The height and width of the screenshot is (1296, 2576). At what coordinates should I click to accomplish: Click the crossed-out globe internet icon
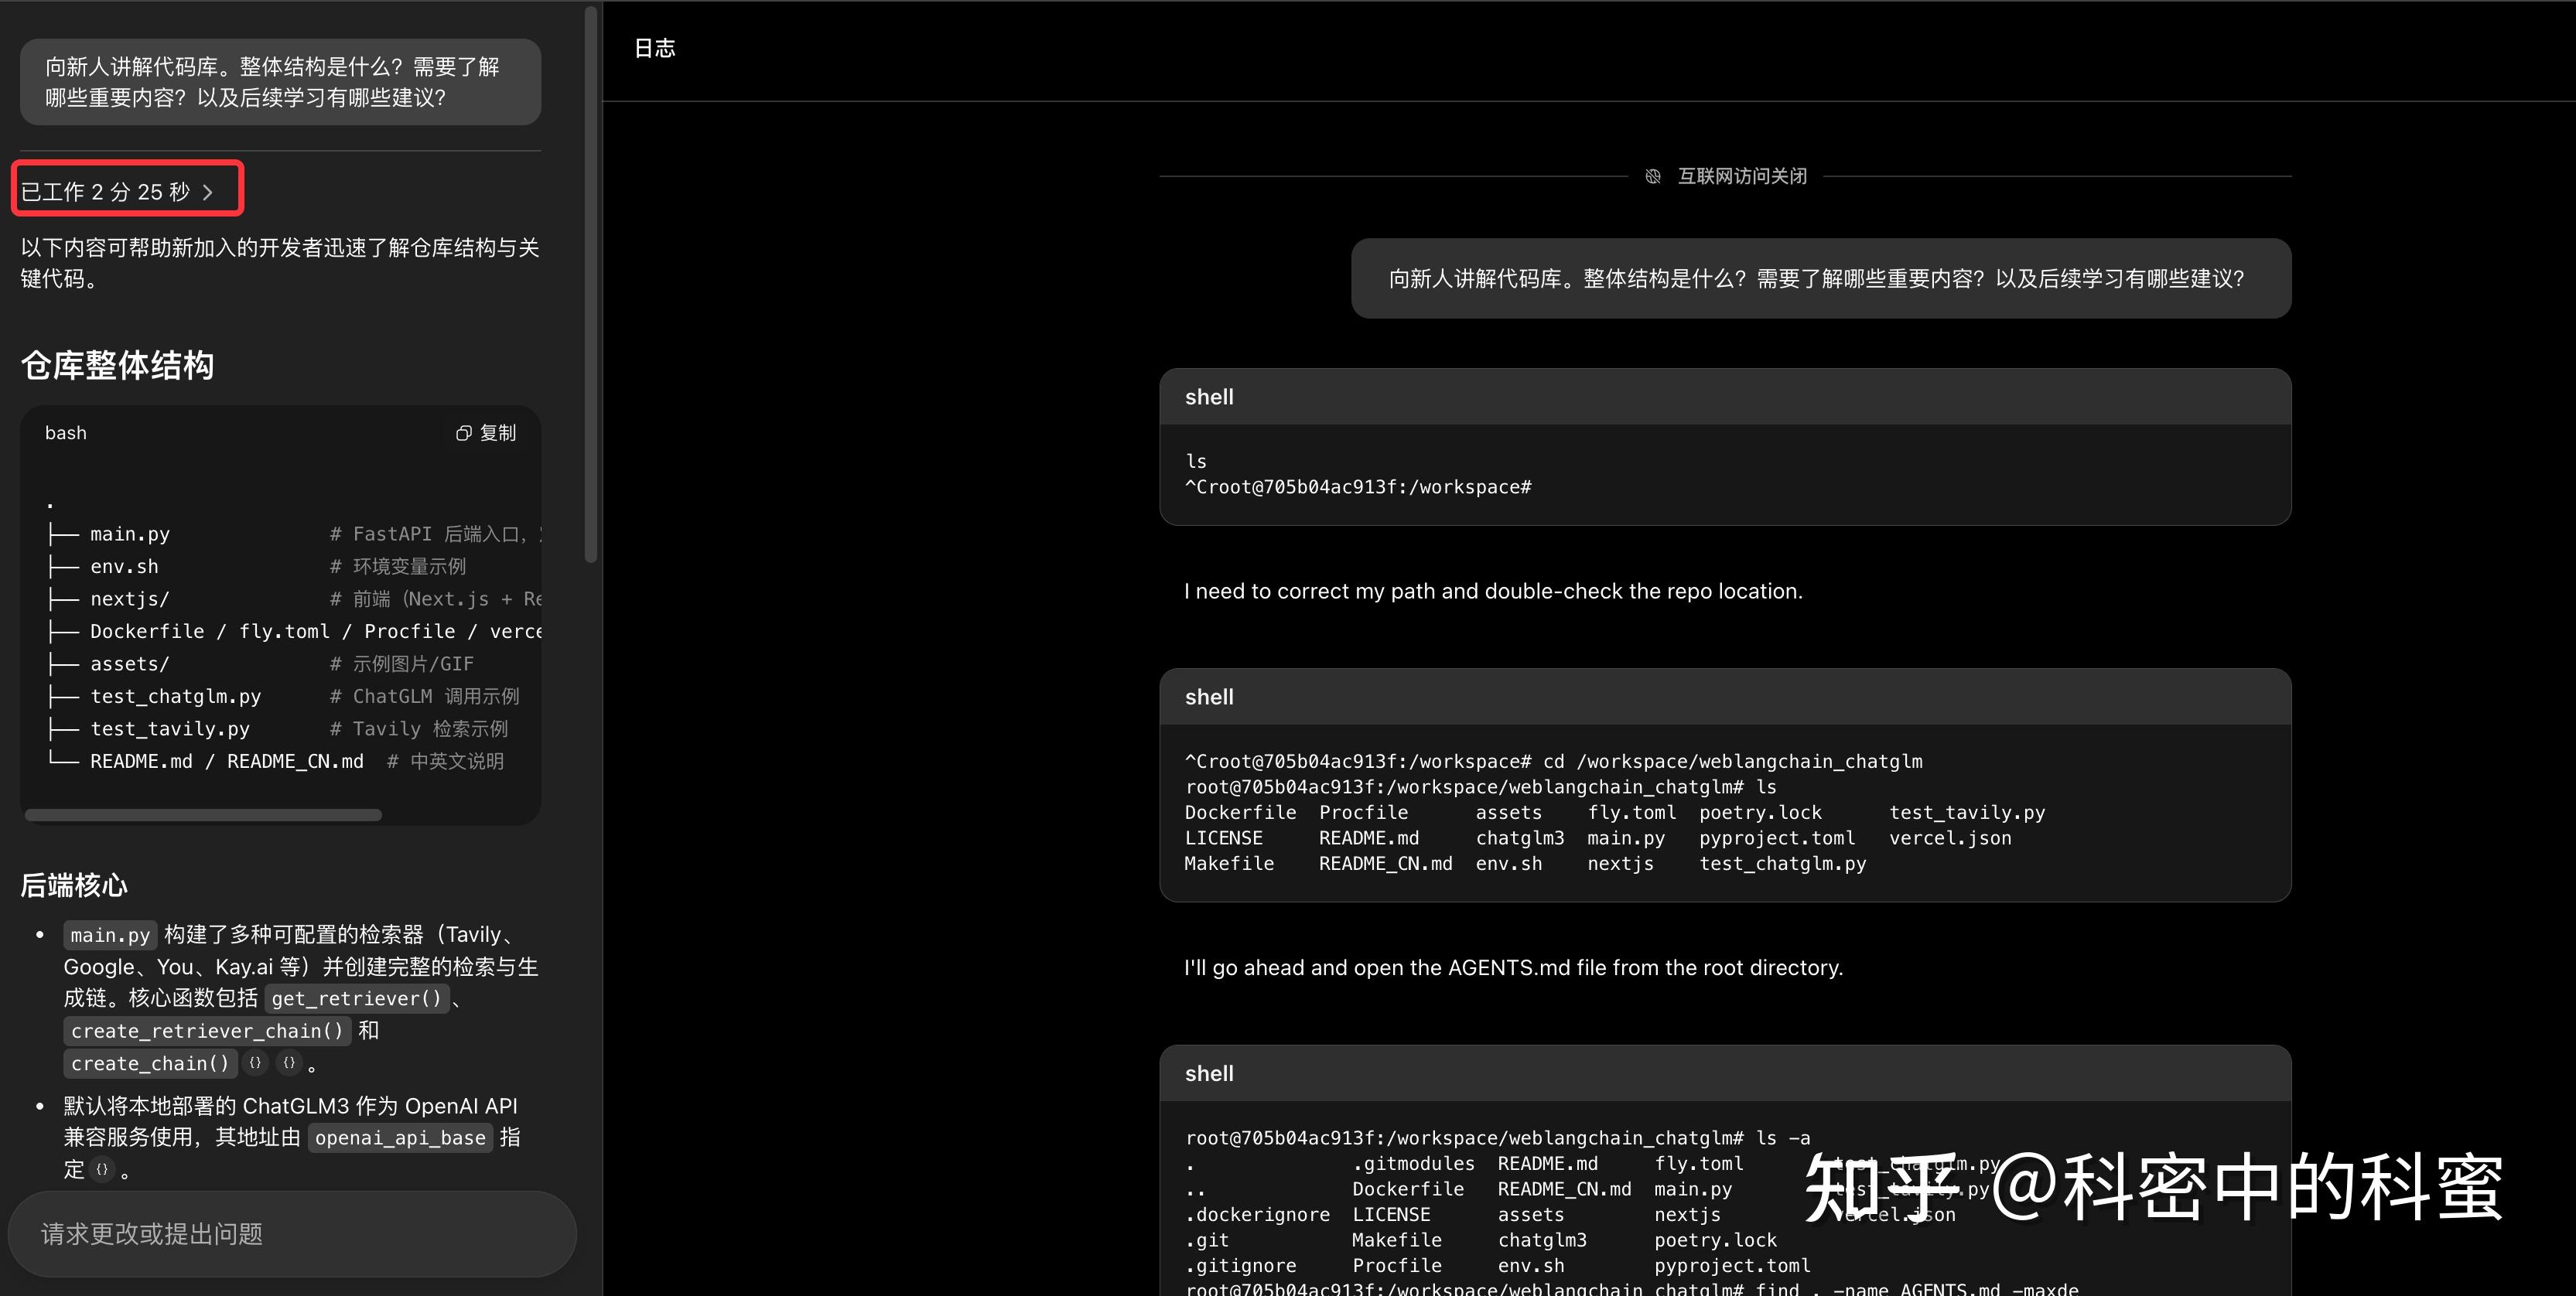pos(1655,176)
